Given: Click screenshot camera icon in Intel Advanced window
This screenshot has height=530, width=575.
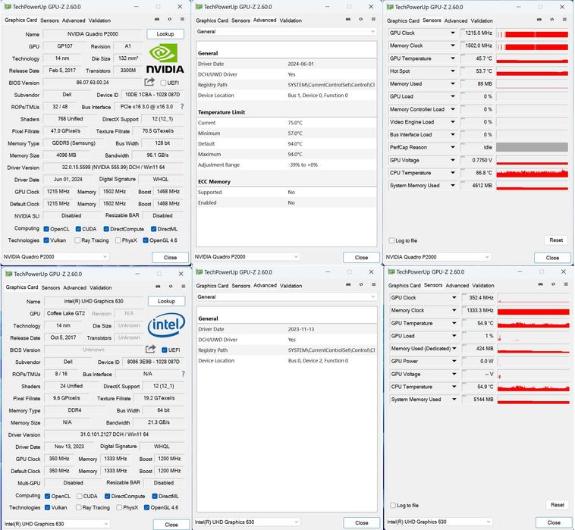Looking at the screenshot, I should (348, 284).
